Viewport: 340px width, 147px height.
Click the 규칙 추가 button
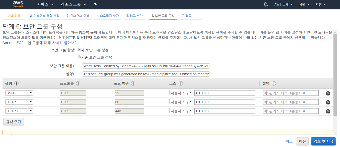click(14, 122)
